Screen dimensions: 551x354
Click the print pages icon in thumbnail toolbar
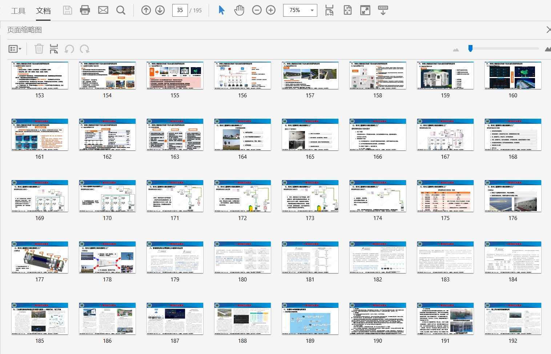[54, 49]
